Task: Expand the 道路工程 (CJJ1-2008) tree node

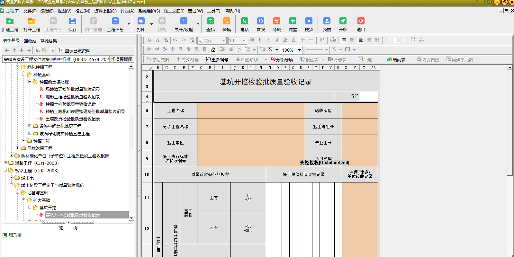Action: tap(5, 163)
